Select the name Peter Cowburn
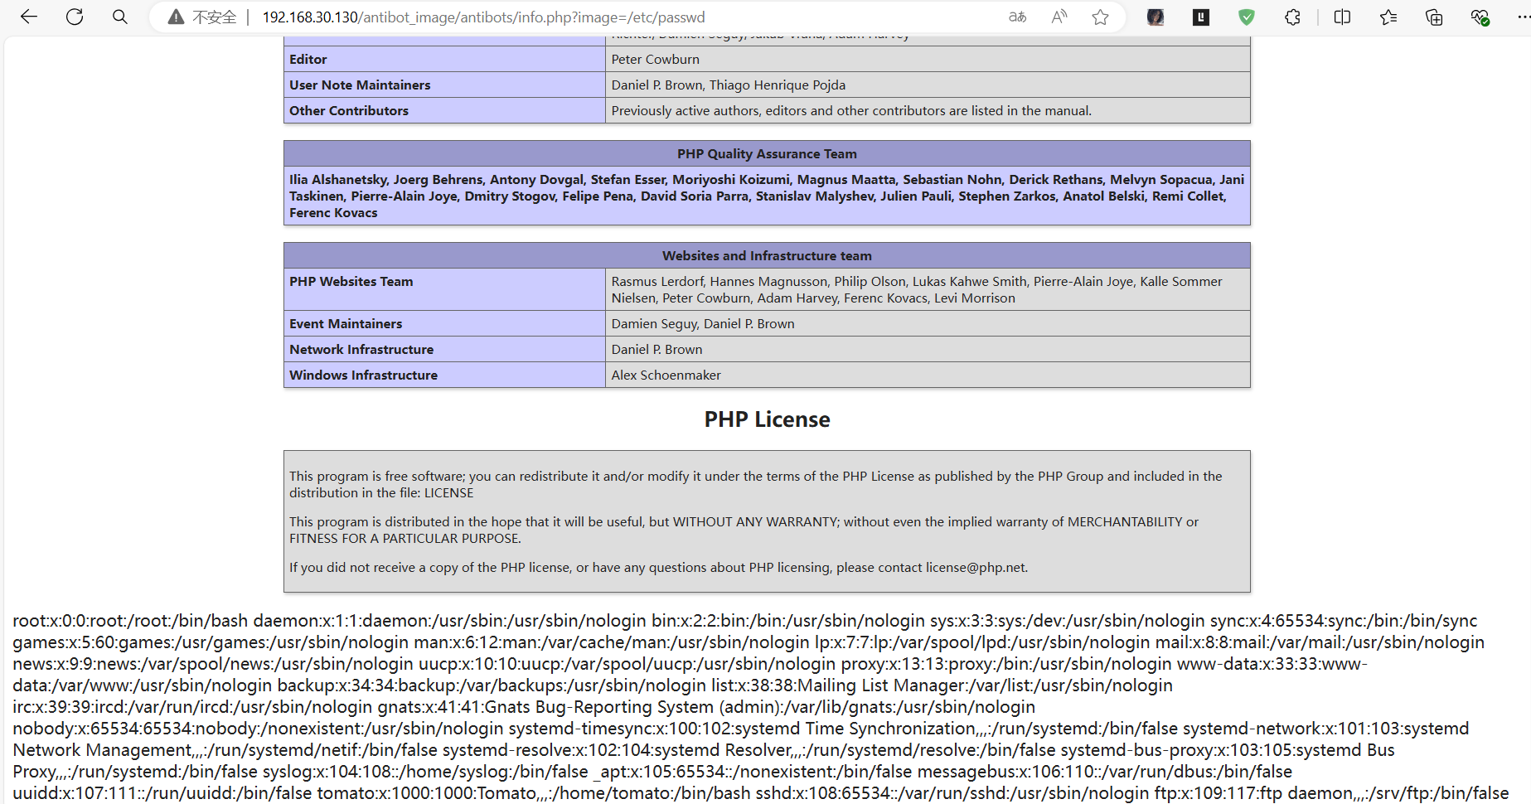 point(656,60)
